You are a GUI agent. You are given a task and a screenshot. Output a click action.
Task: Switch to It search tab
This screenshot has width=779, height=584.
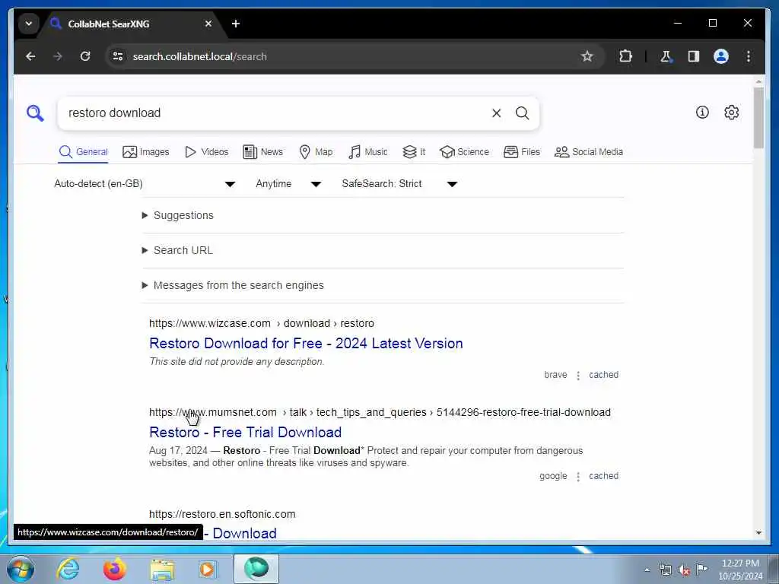pyautogui.click(x=414, y=152)
